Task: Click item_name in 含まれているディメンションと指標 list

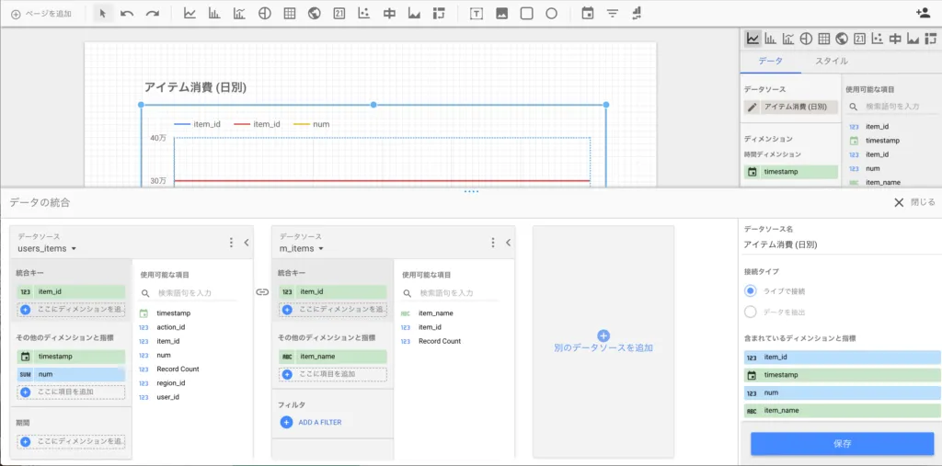Action: 843,411
